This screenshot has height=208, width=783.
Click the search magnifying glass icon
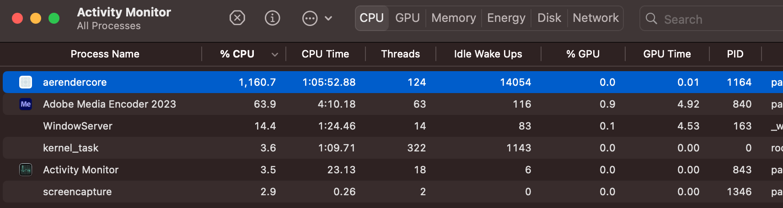coord(651,19)
